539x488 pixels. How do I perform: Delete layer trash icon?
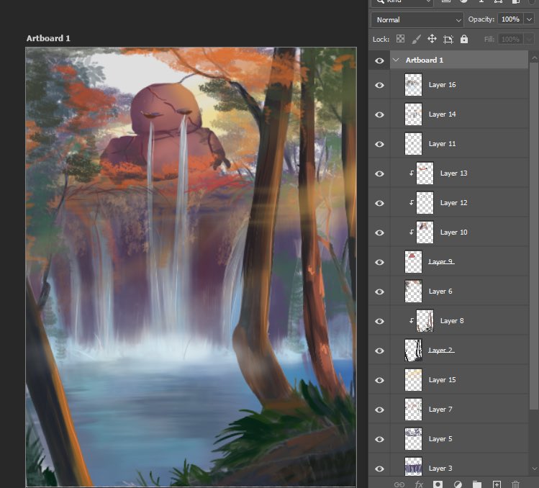pyautogui.click(x=515, y=484)
